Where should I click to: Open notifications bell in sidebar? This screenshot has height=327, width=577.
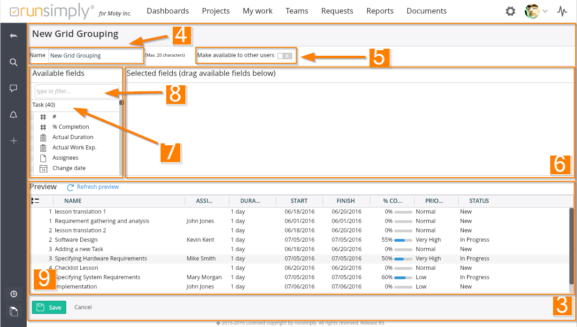[x=14, y=115]
